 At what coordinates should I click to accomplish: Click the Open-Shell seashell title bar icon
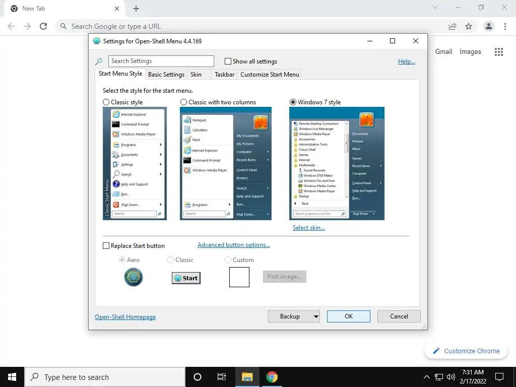tap(96, 41)
